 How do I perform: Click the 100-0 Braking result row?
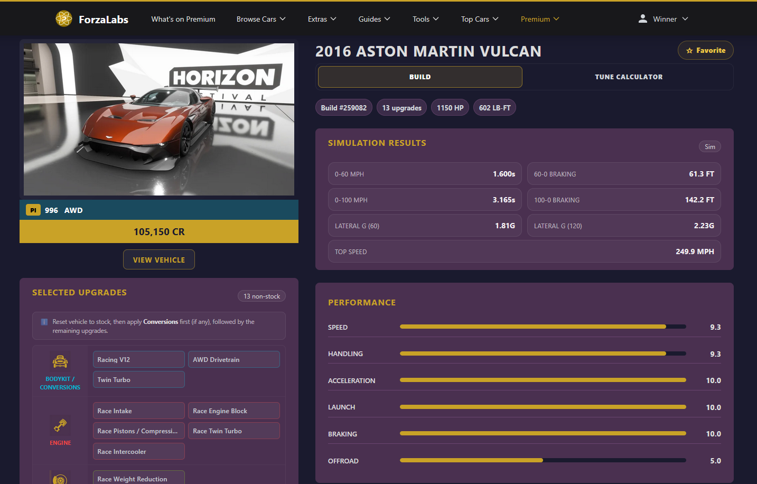(624, 200)
